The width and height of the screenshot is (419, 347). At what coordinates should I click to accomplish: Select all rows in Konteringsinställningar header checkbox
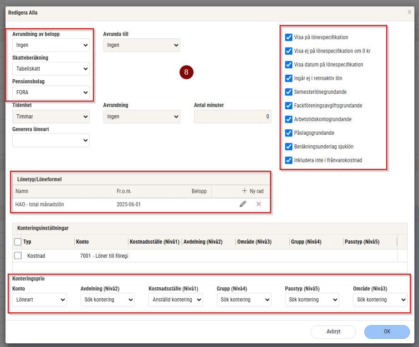(x=18, y=242)
